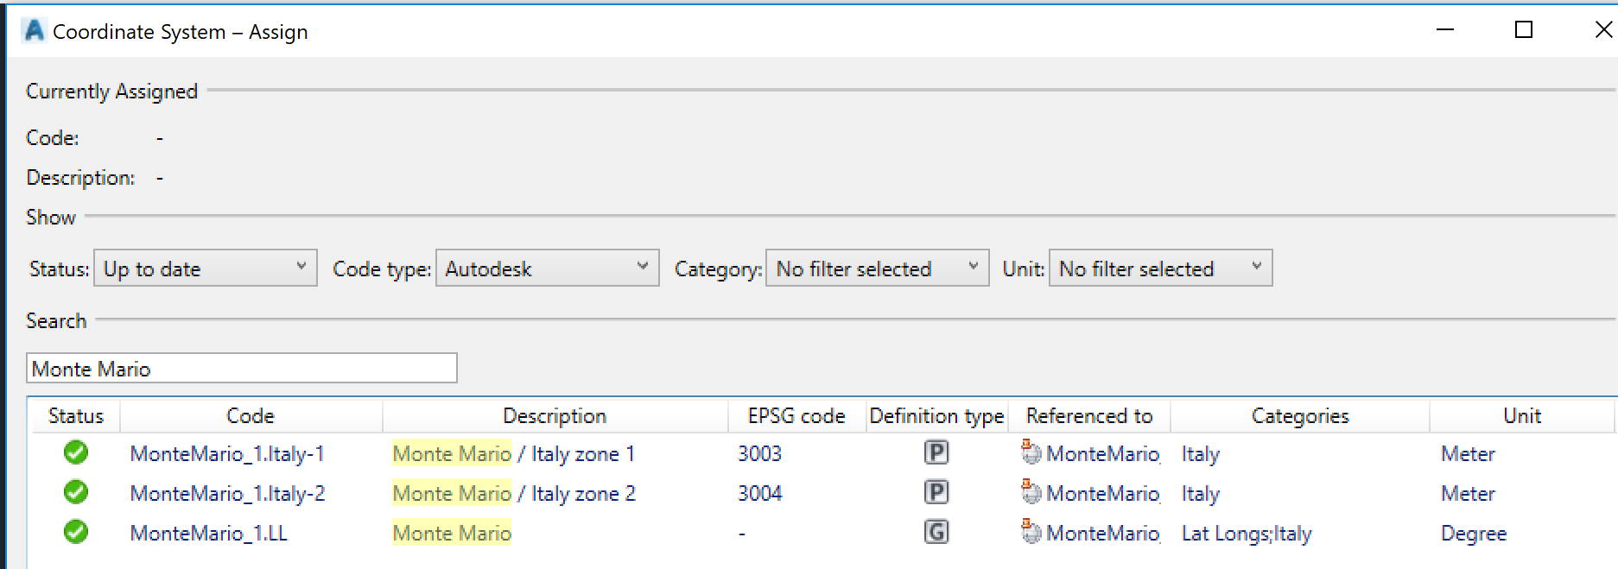
Task: Click the datum icon in the Italy zone 1 row
Action: 1031,452
